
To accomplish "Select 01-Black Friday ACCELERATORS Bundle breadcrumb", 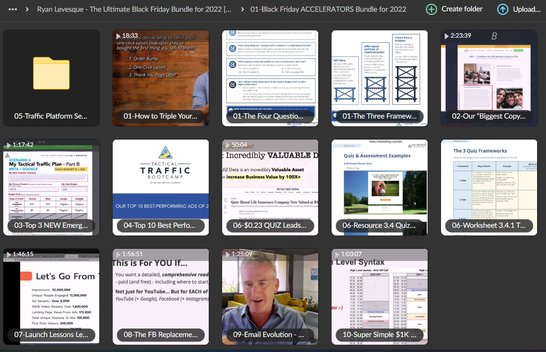I will click(x=328, y=9).
